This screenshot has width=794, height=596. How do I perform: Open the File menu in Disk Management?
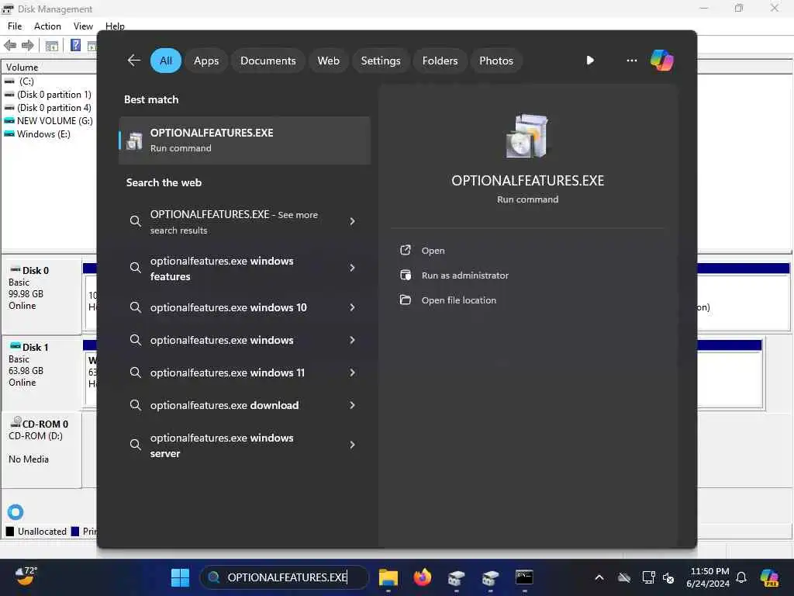coord(15,26)
